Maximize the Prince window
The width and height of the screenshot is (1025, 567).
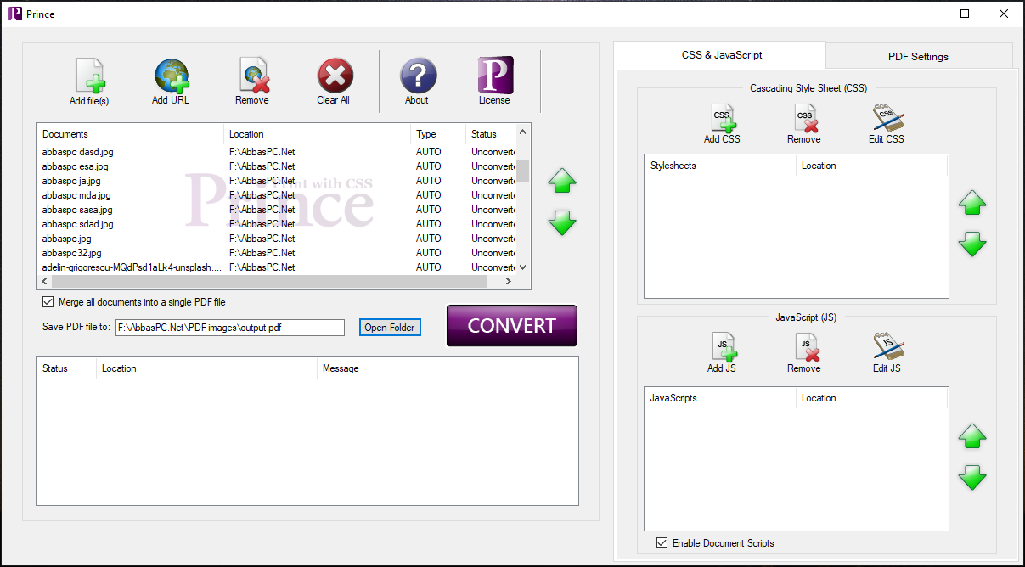965,14
